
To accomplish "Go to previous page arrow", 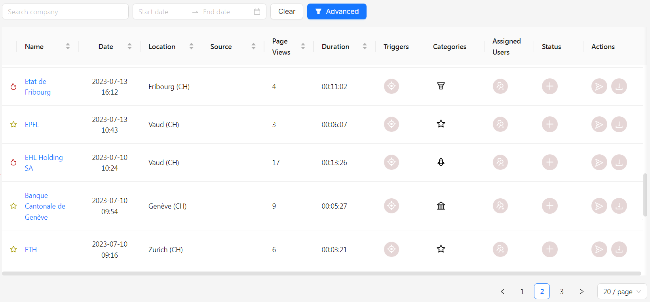I will pos(502,291).
